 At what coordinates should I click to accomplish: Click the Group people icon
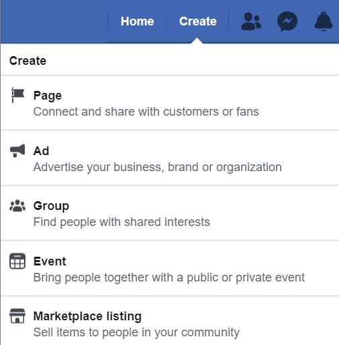click(x=17, y=206)
